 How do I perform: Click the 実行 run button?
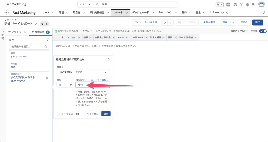point(258,22)
